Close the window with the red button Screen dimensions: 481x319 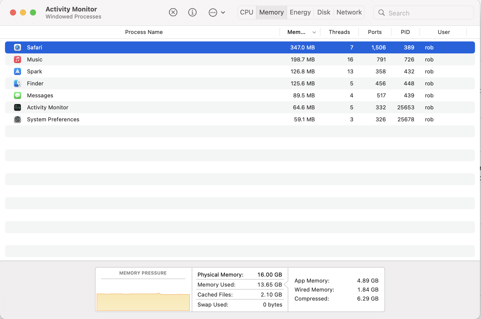point(13,12)
